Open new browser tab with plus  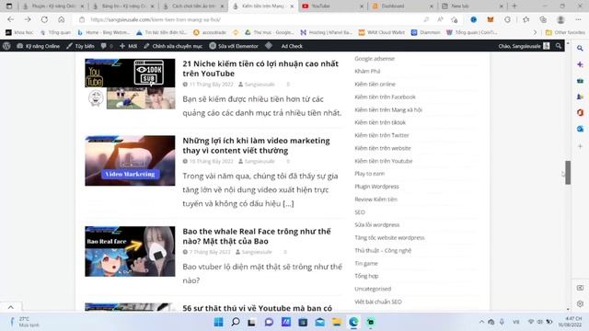(514, 6)
